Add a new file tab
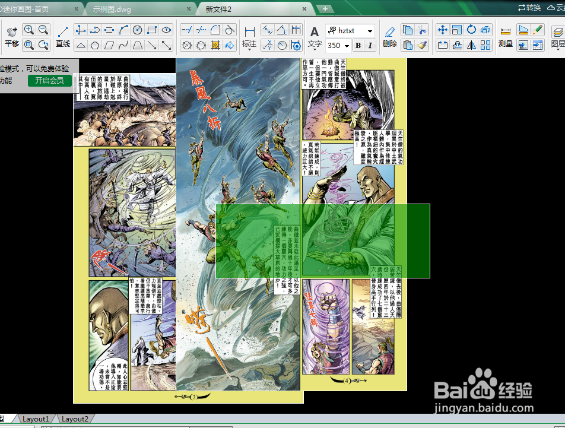Image resolution: width=565 pixels, height=428 pixels. [325, 9]
